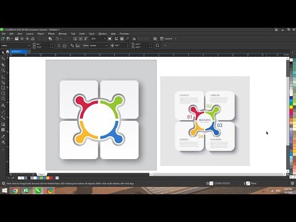Click the Welcome screen home icon

pos(7,52)
